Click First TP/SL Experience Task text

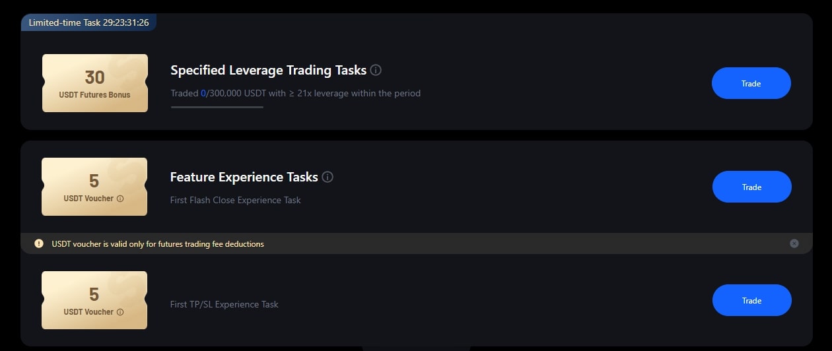pyautogui.click(x=224, y=304)
